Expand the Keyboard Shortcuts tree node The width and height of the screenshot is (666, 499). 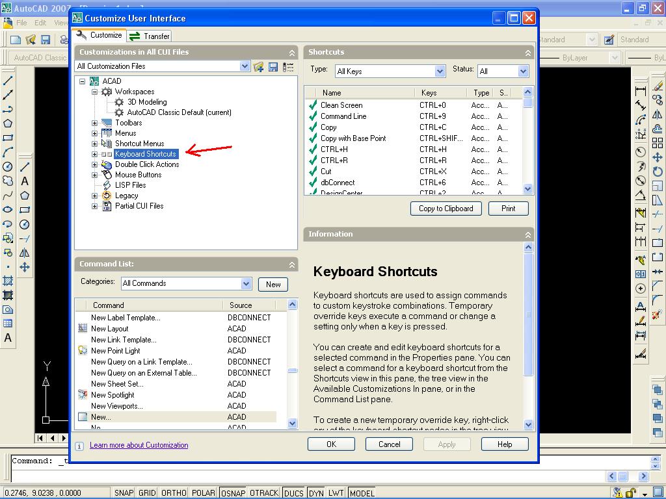click(95, 154)
